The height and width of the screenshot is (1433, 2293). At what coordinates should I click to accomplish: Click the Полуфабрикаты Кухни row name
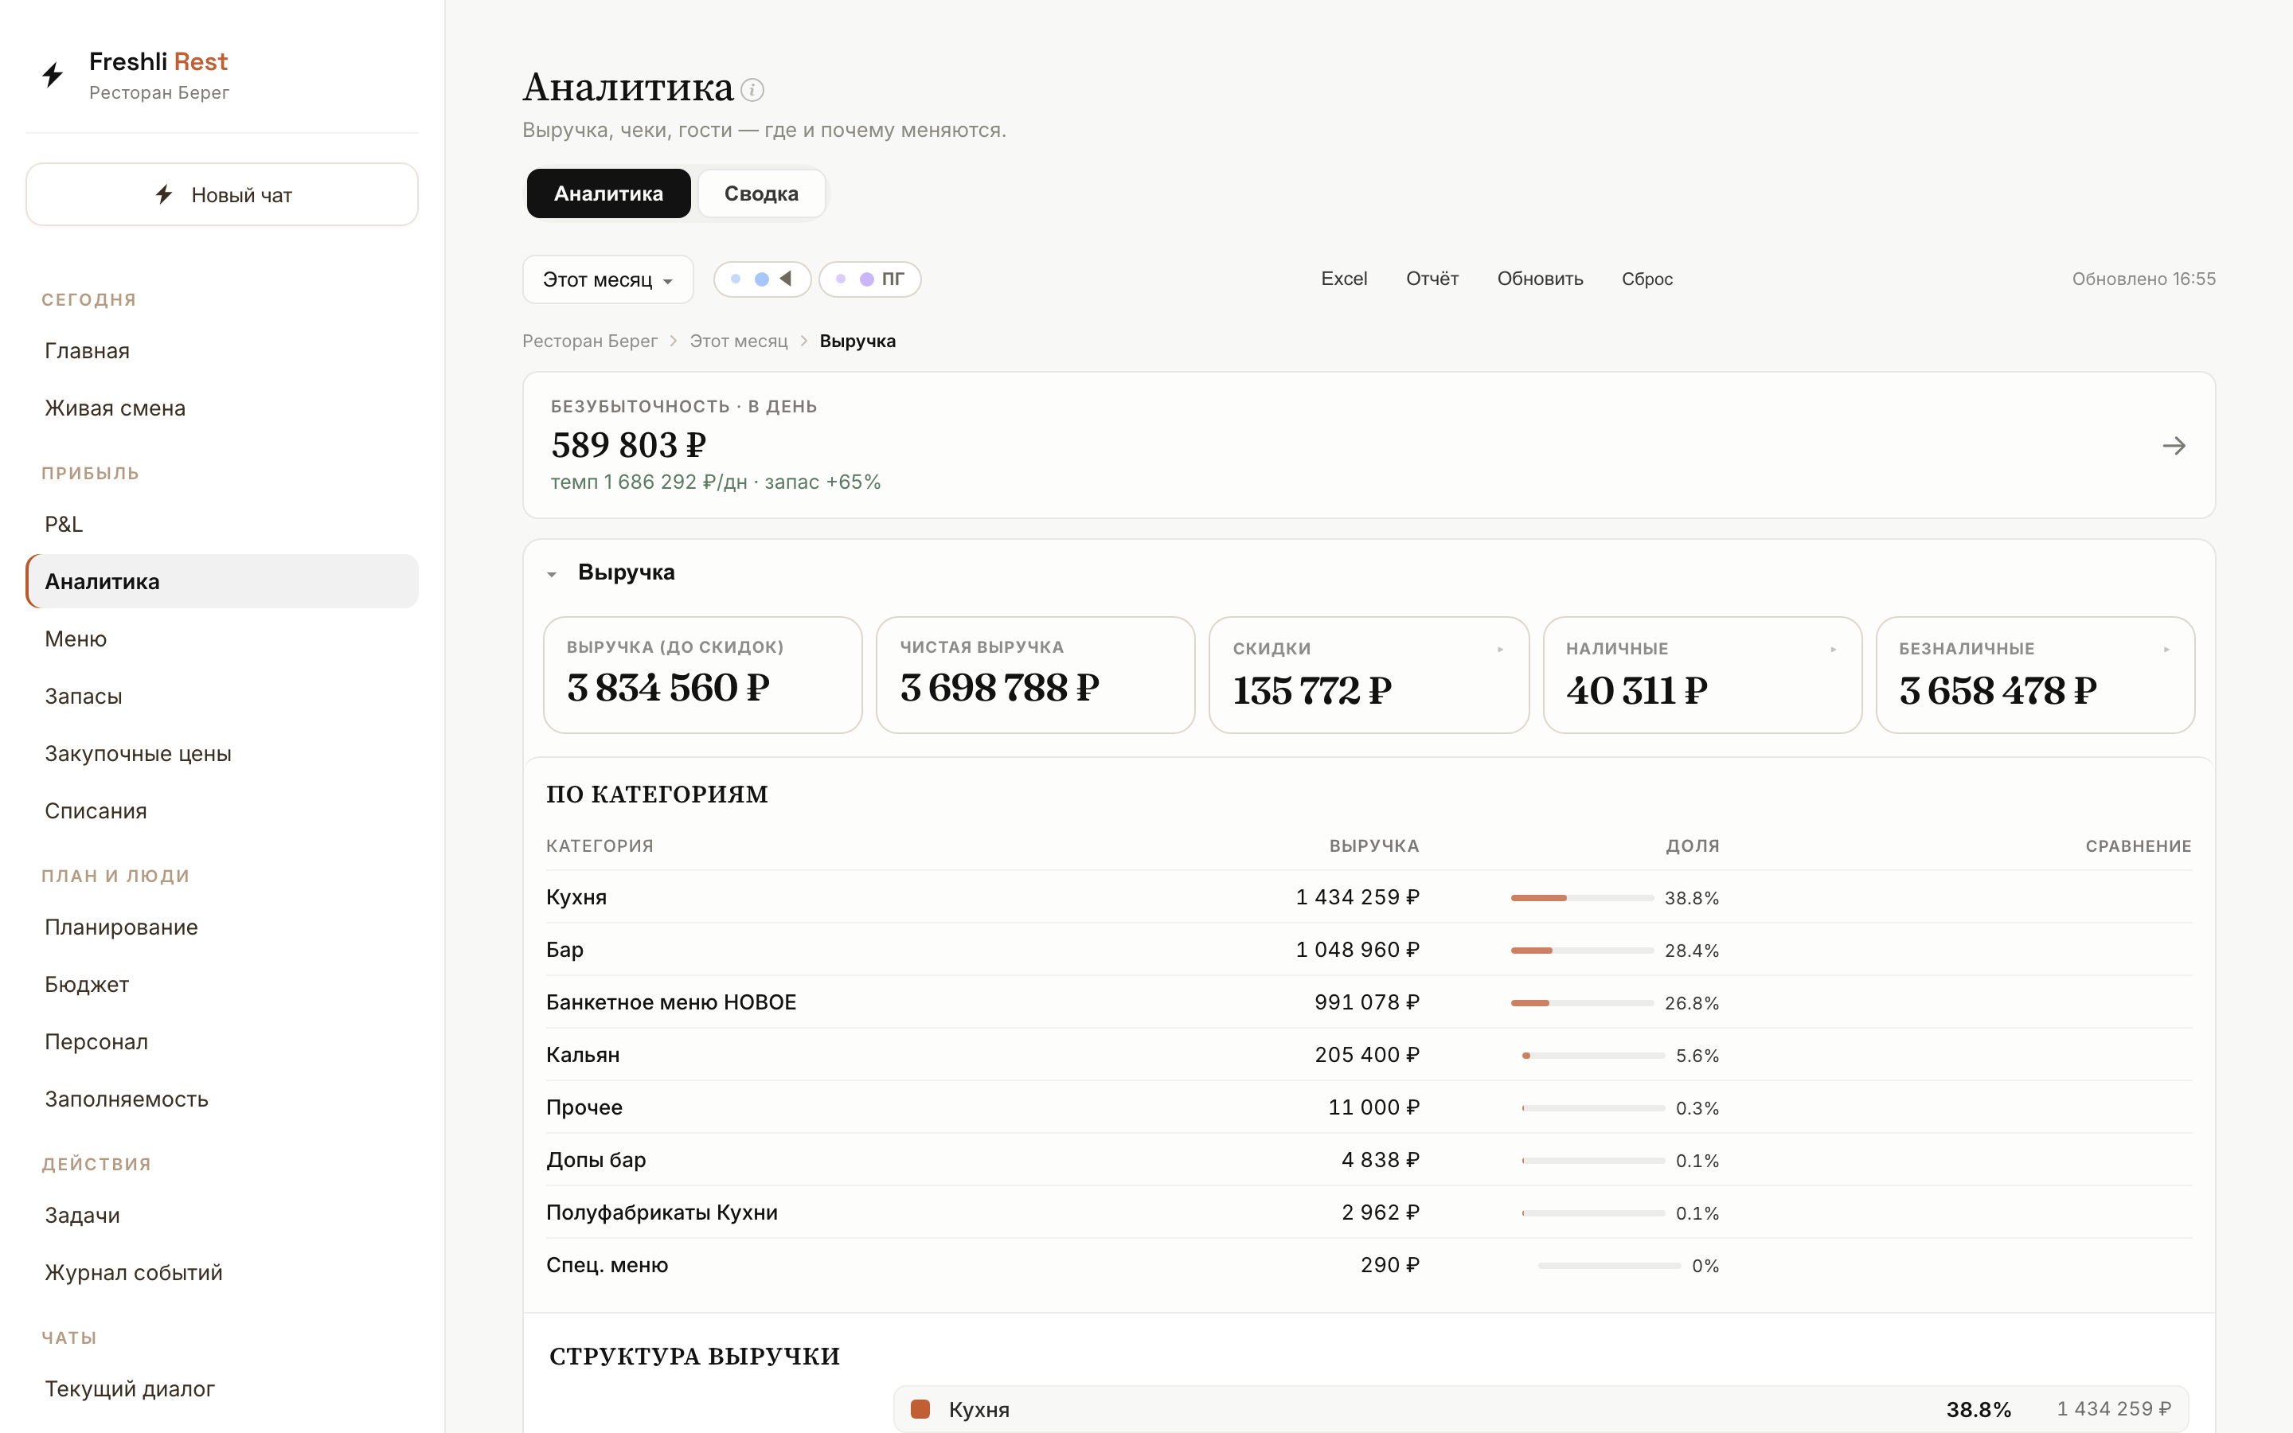[662, 1212]
